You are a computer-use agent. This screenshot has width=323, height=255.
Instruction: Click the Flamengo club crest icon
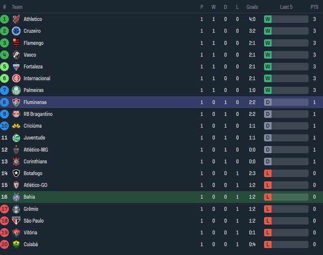(x=16, y=43)
